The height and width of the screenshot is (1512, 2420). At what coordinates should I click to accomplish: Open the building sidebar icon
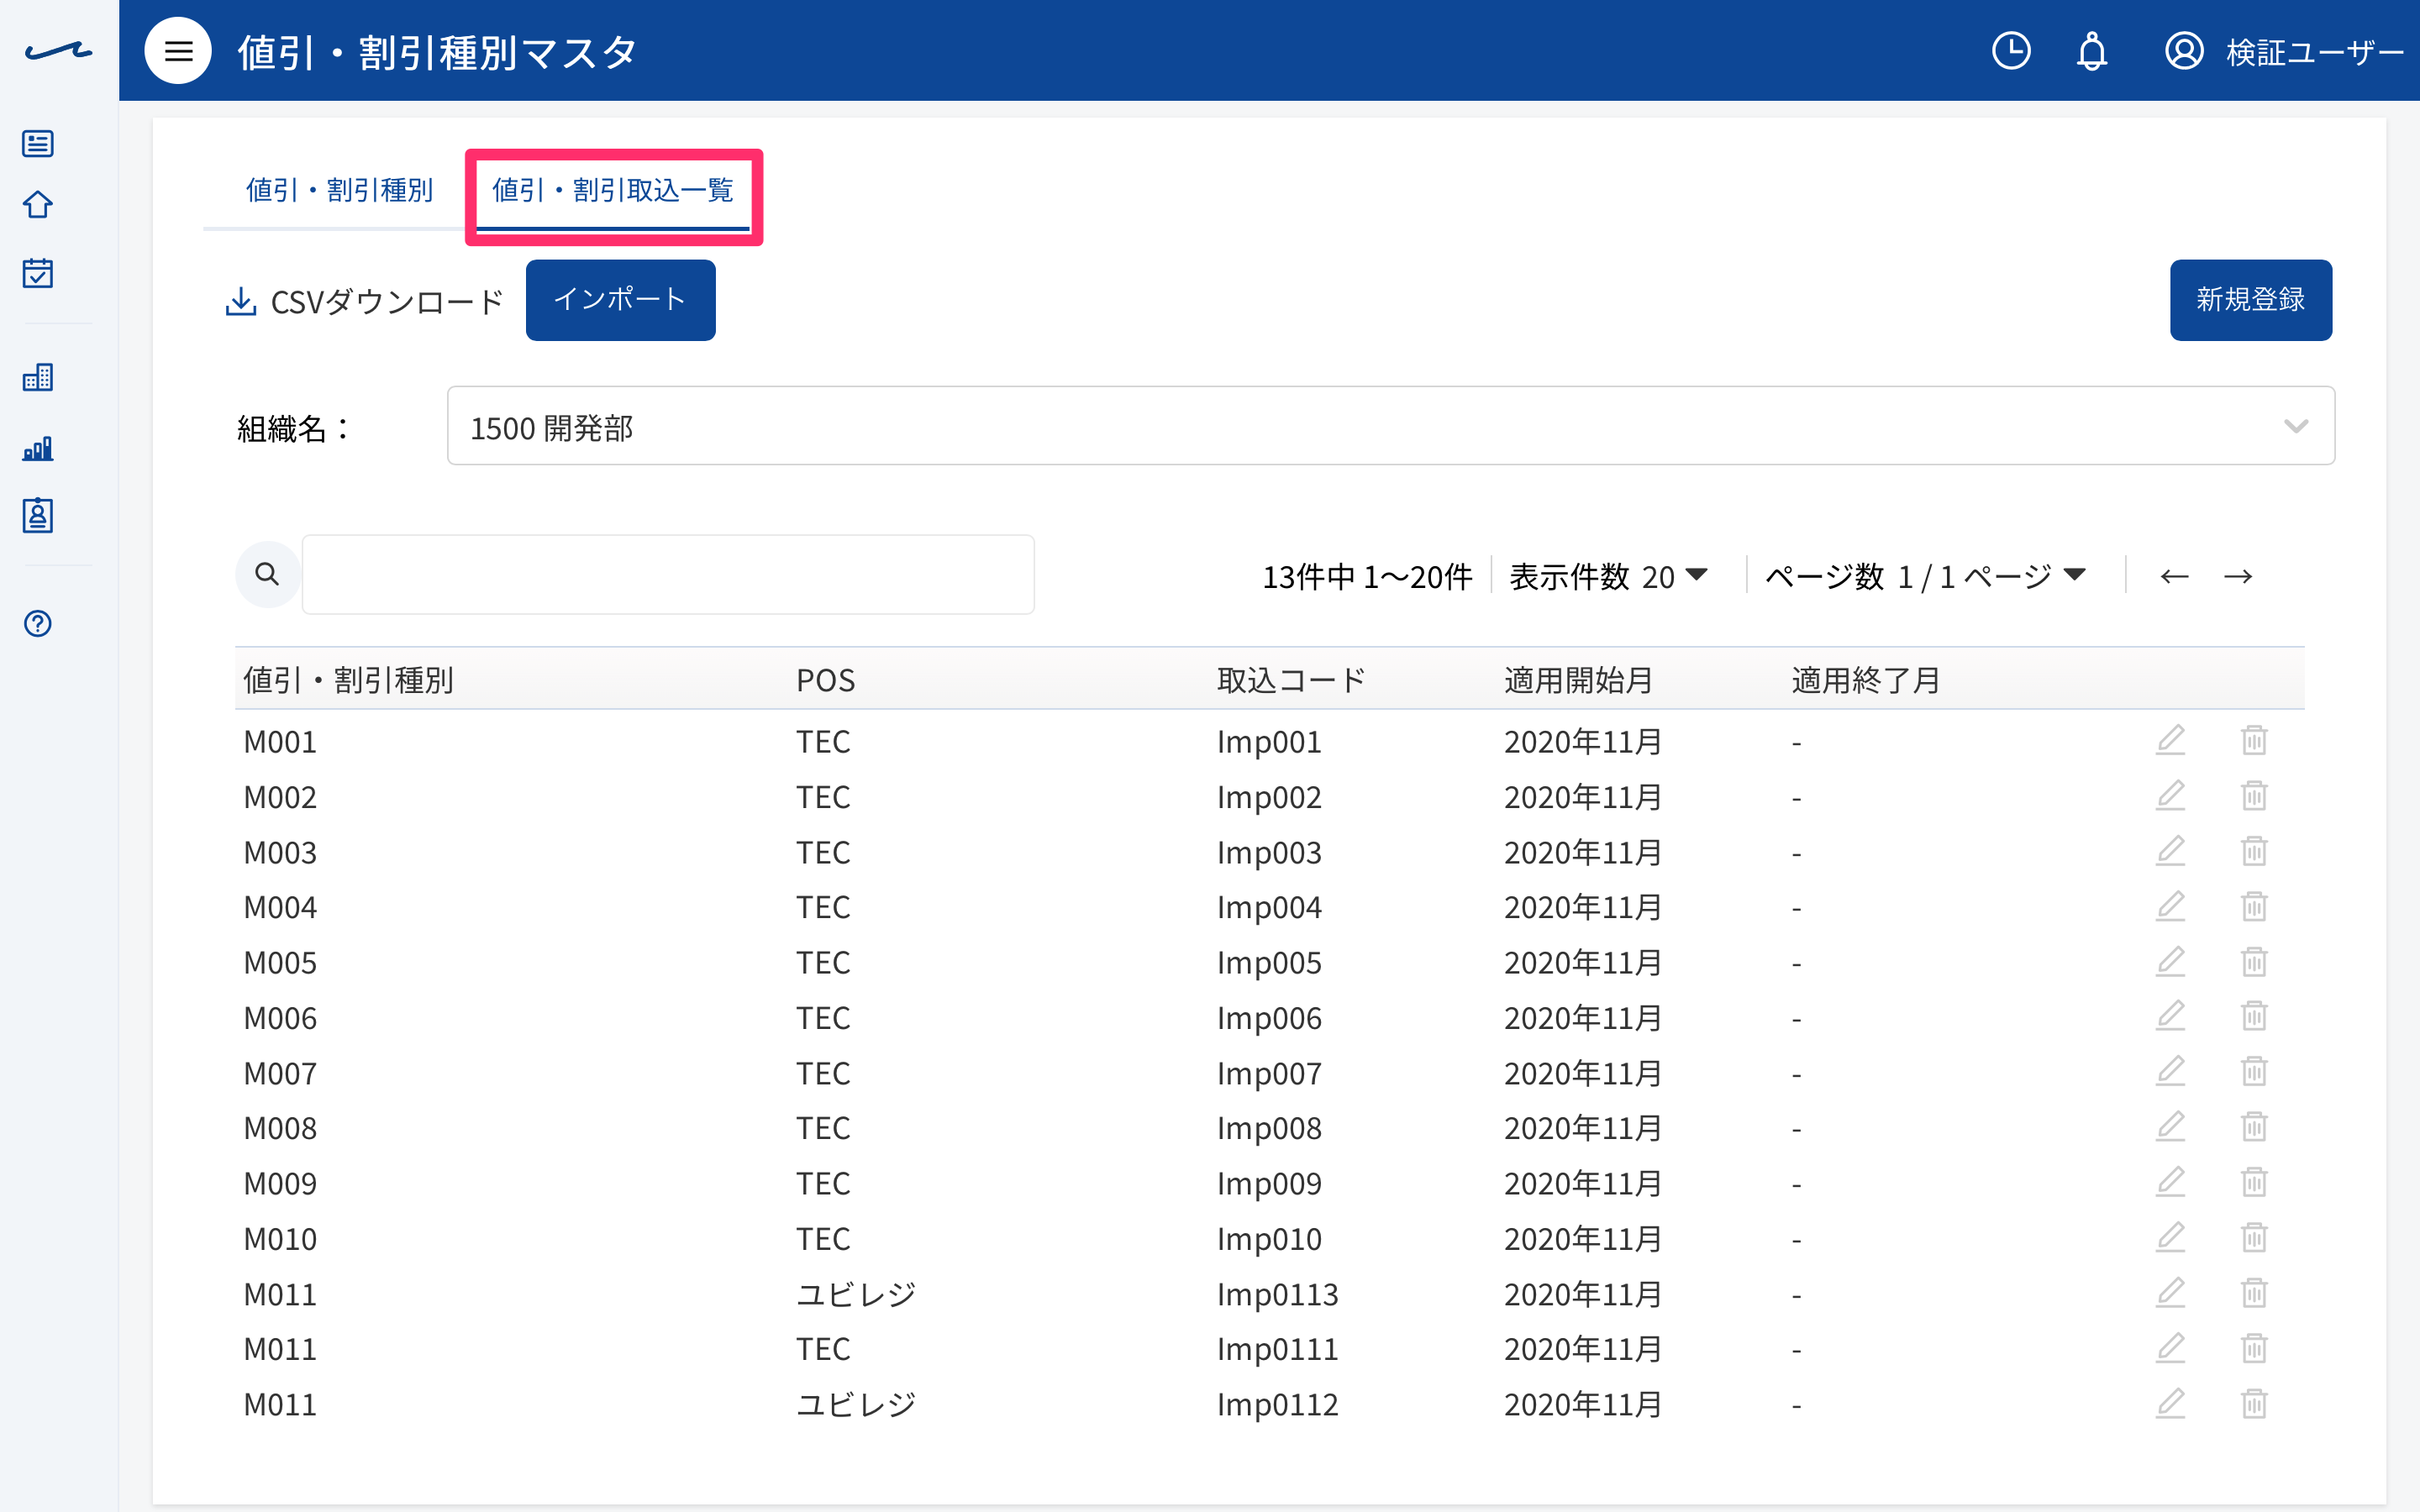click(38, 377)
